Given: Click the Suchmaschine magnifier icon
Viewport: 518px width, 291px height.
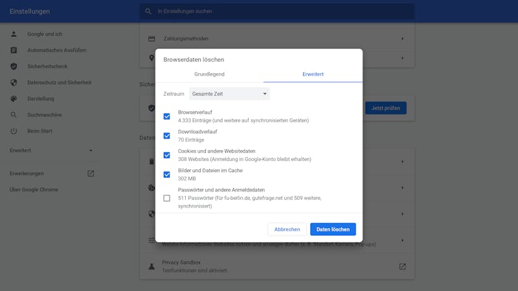Looking at the screenshot, I should coord(14,114).
